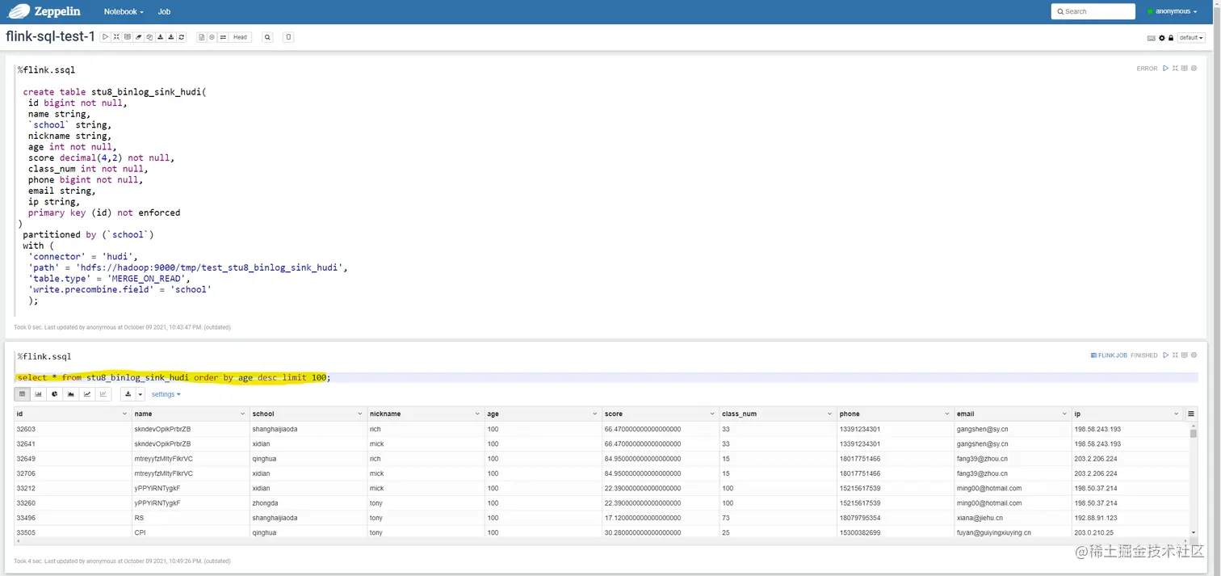
Task: Open note permissions lock icon
Action: [1171, 38]
